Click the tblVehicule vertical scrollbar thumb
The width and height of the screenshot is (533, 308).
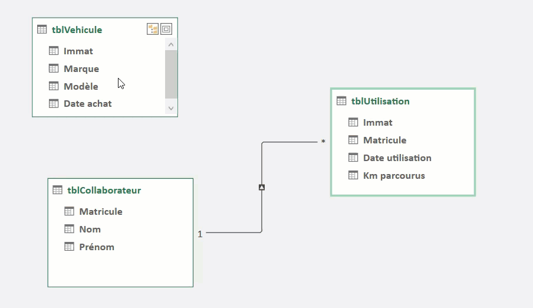(171, 74)
